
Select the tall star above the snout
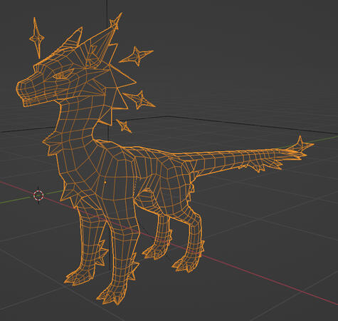click(x=36, y=38)
